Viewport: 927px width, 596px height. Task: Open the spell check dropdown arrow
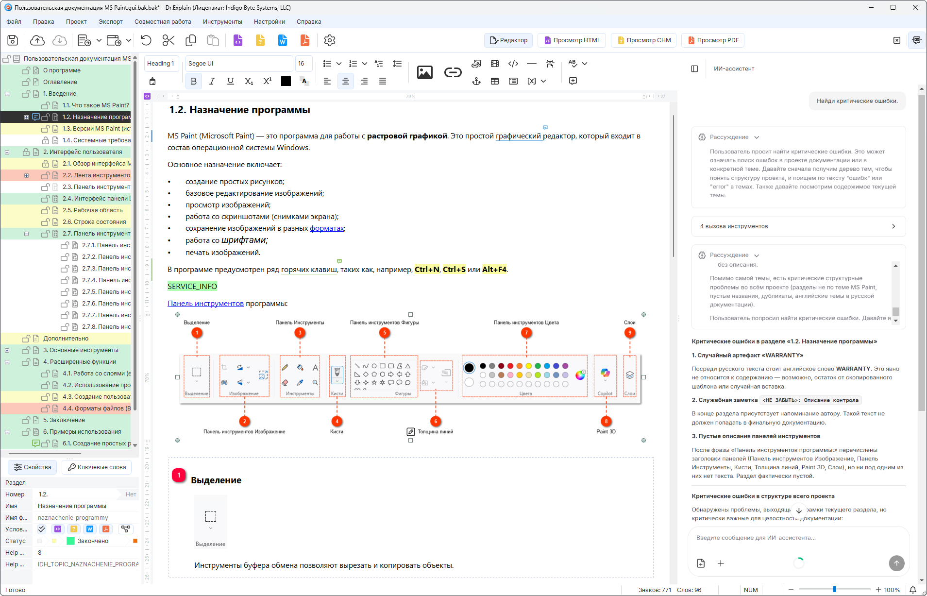click(x=585, y=64)
